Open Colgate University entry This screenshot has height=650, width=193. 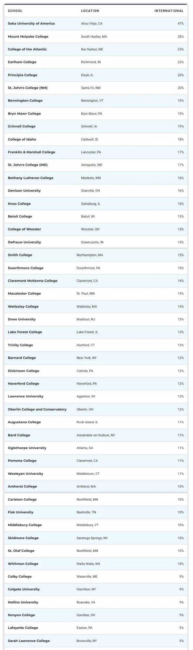pyautogui.click(x=24, y=589)
